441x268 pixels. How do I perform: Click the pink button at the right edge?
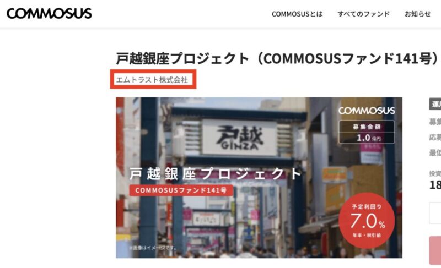(435, 250)
